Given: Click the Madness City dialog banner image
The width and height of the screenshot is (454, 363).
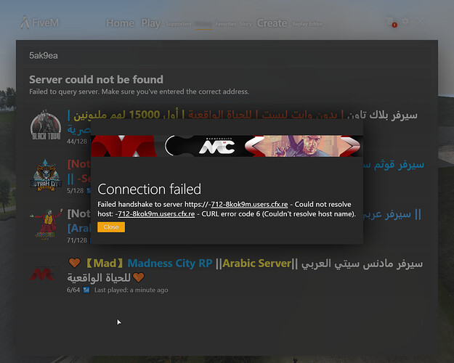Looking at the screenshot, I should 227,146.
